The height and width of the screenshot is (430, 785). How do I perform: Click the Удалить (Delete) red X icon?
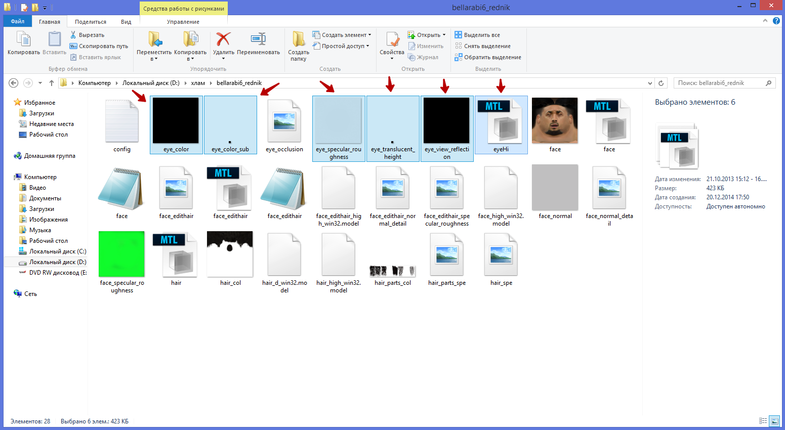223,39
